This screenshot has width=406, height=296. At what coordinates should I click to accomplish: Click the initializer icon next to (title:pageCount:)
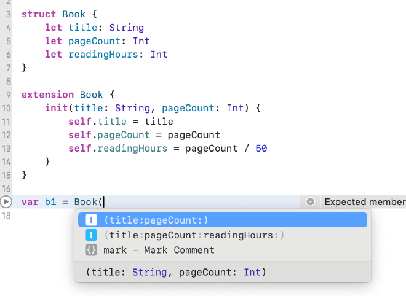(x=91, y=220)
